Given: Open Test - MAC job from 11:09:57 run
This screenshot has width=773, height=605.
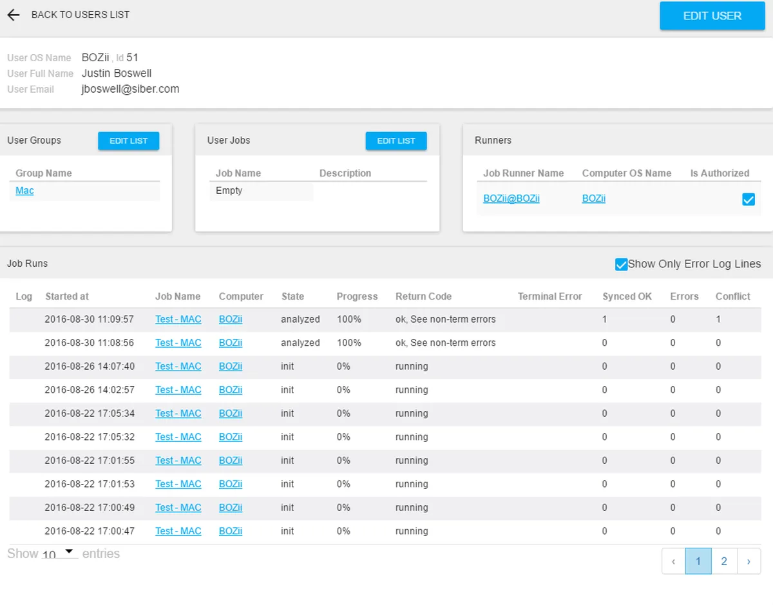Looking at the screenshot, I should tap(178, 319).
